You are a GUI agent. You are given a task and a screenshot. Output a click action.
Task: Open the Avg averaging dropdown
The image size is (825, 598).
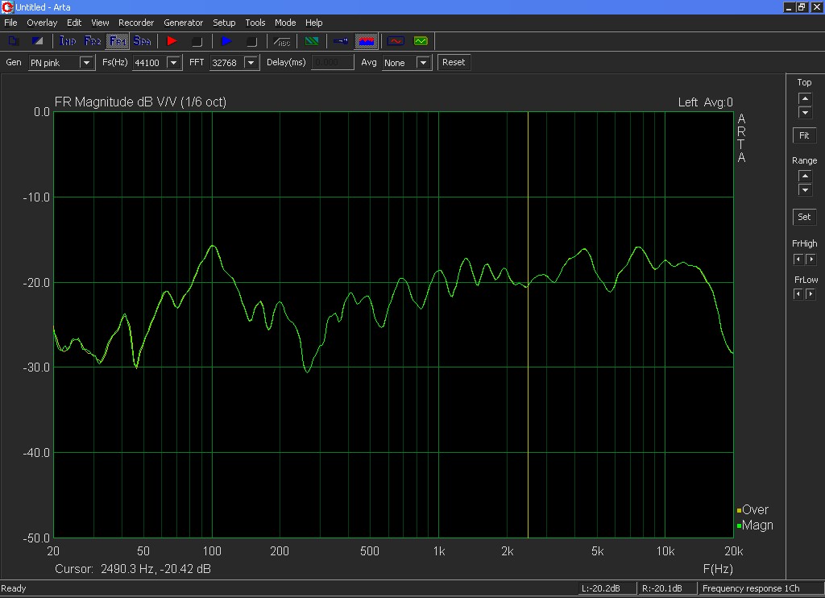[x=423, y=63]
